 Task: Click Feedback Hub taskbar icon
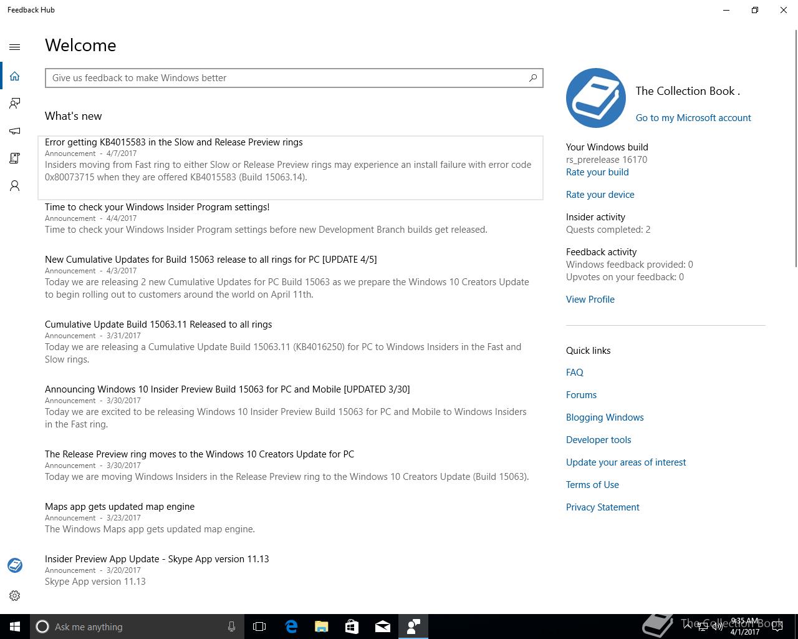coord(413,627)
